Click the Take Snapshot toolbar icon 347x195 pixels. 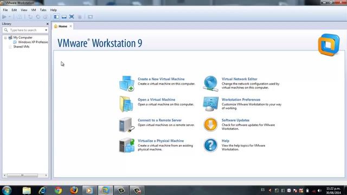pyautogui.click(x=30, y=17)
